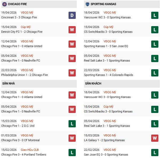Select the CHICAGO FIRE header
160x158 pixels.
click(x=17, y=4)
